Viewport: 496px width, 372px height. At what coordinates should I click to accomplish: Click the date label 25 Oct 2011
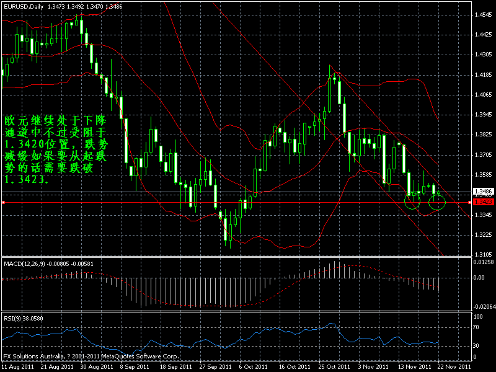click(334, 367)
